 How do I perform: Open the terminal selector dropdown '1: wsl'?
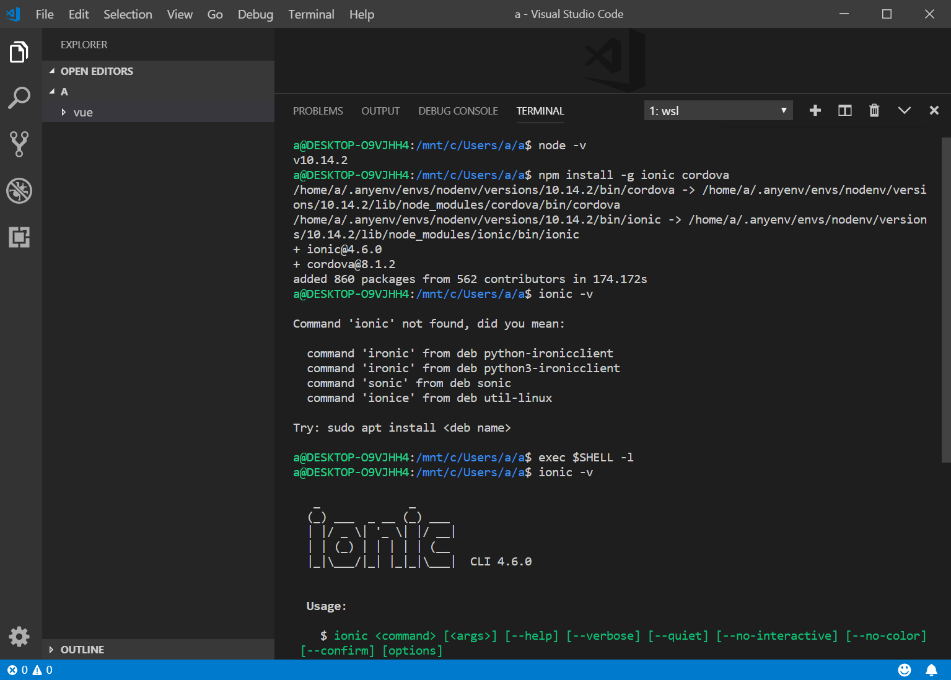point(718,111)
